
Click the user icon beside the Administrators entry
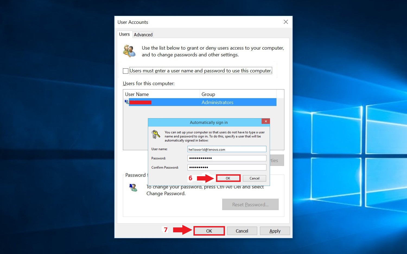pos(126,102)
